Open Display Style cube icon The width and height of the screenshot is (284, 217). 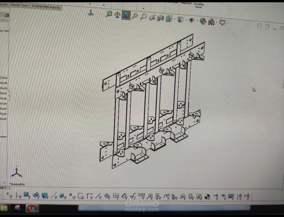coord(181,19)
